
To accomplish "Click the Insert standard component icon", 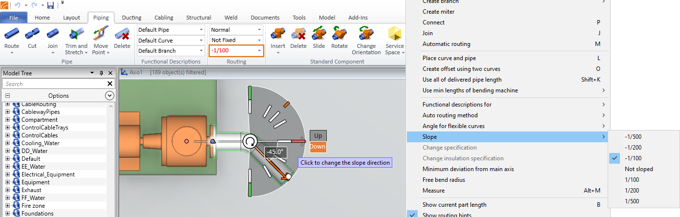I will point(278,34).
